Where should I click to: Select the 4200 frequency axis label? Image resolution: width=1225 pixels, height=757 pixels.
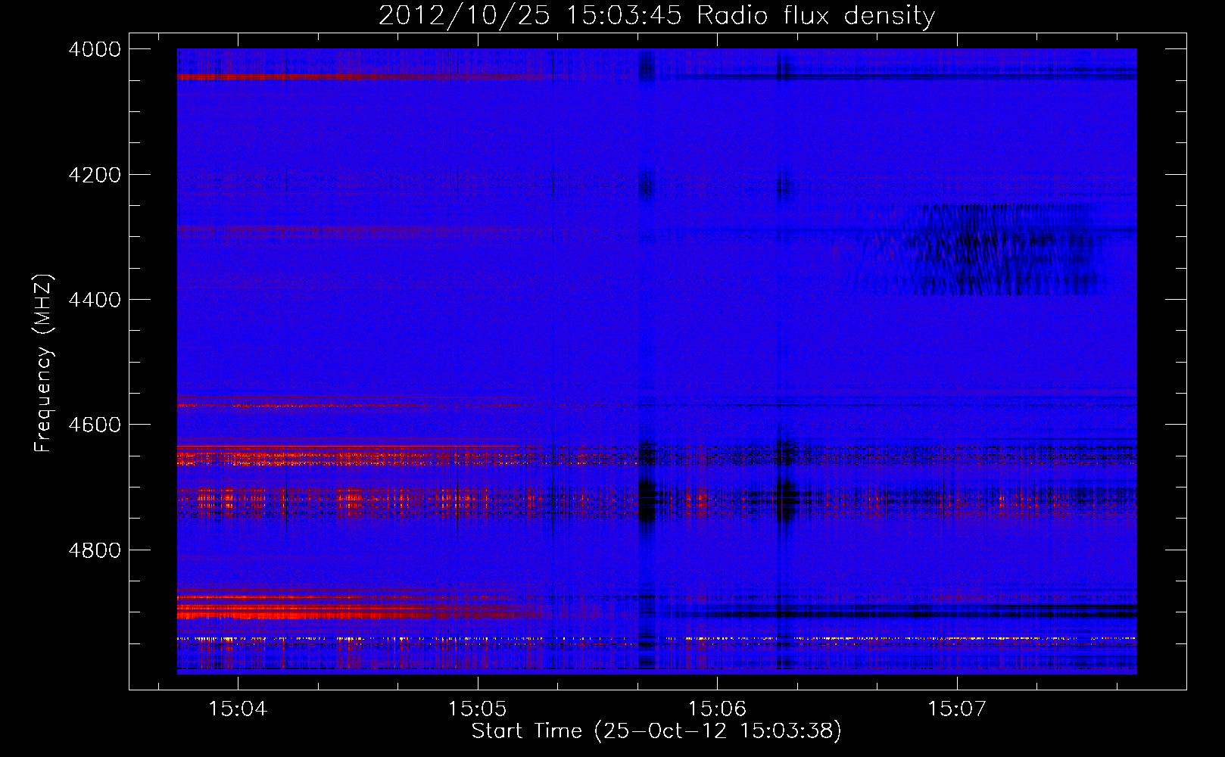pos(95,175)
